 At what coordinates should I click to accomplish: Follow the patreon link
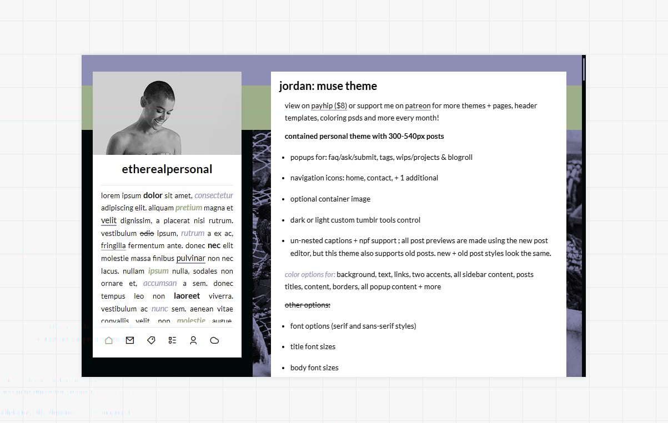[418, 105]
